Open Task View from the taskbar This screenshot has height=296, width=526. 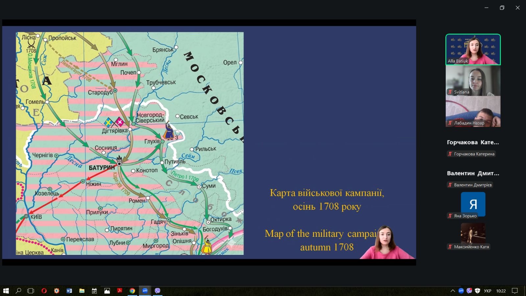31,291
